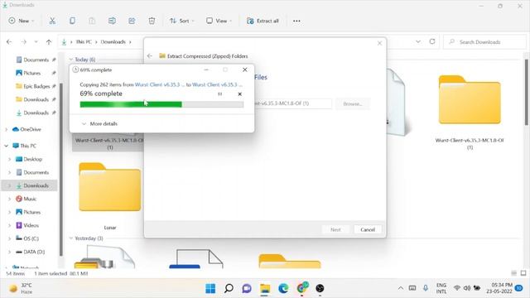The width and height of the screenshot is (530, 298).
Task: Click the Extract all button
Action: point(263,21)
